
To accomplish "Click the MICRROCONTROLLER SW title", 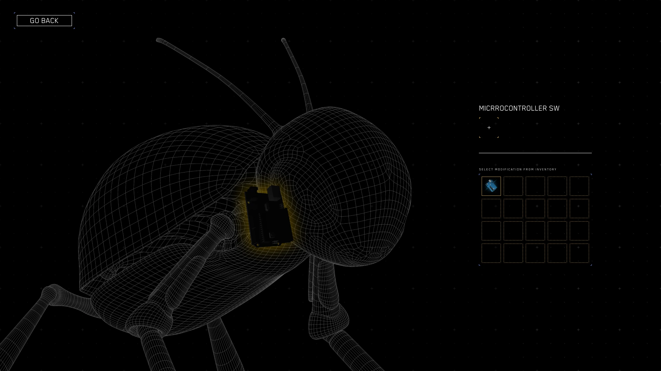I will click(x=519, y=109).
